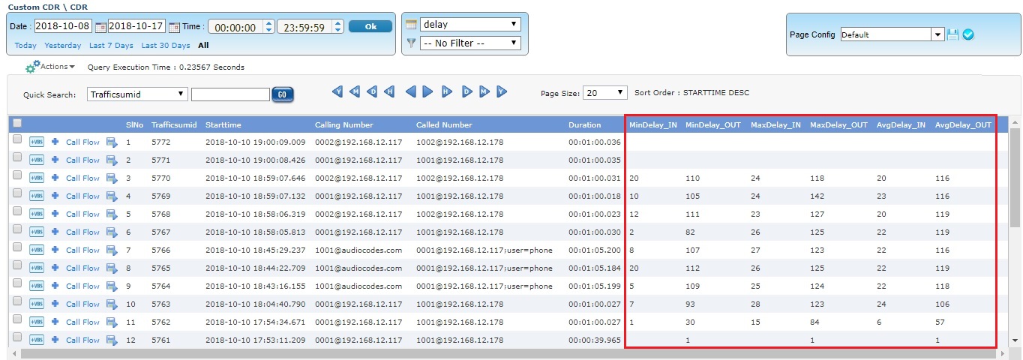Screen dimensions: 1023x360
Task: Go to next hour with H-right arrow
Action: click(447, 92)
